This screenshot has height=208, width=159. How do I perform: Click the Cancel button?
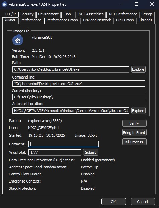143,202
